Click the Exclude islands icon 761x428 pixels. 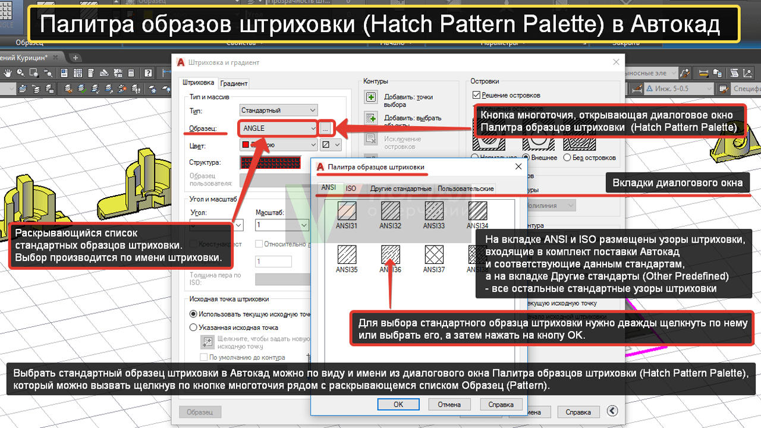coord(370,140)
